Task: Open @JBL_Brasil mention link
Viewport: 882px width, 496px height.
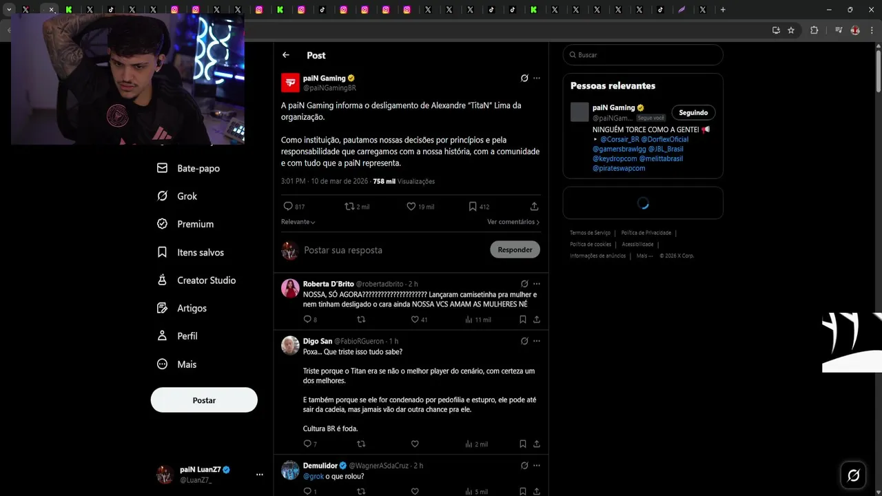Action: coord(666,149)
